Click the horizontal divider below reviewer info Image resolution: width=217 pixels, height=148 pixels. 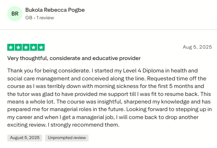(108, 29)
